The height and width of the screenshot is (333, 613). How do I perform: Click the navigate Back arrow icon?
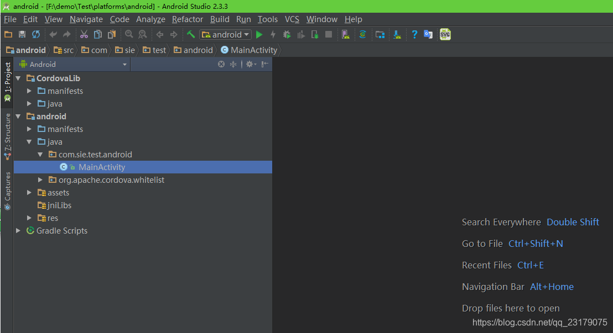click(160, 35)
